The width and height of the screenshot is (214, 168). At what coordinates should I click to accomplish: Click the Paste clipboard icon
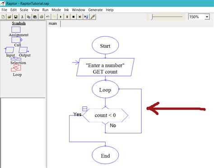coord(35,17)
